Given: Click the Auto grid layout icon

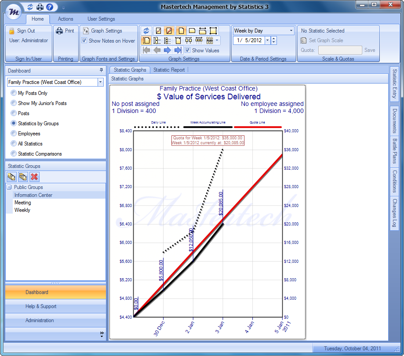Looking at the screenshot, I should click(x=210, y=40).
